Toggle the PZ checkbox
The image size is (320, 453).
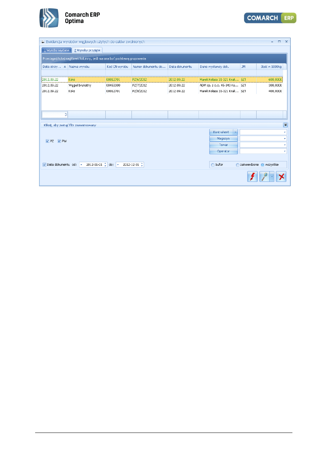(48, 141)
